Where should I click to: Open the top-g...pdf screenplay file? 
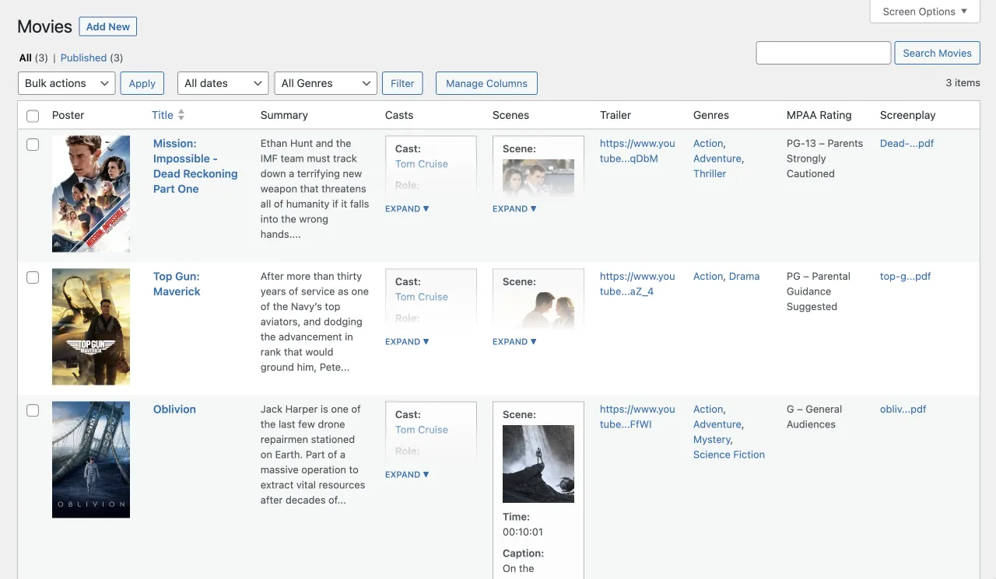click(905, 276)
